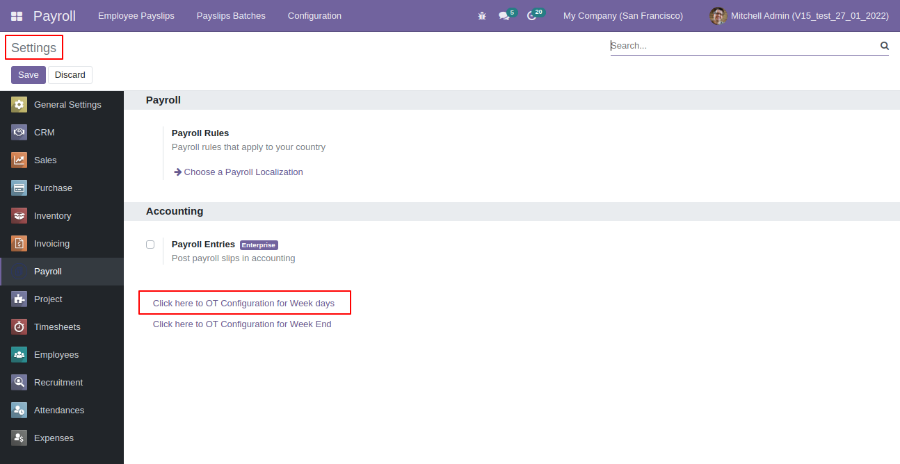
Task: Discard the settings changes
Action: point(70,75)
